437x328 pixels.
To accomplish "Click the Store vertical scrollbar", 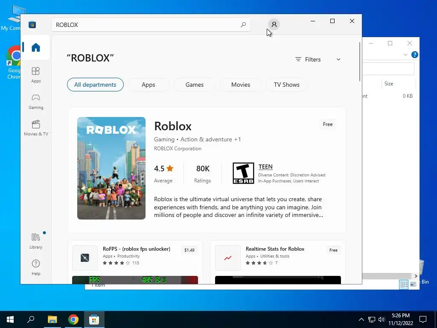I will click(x=359, y=61).
